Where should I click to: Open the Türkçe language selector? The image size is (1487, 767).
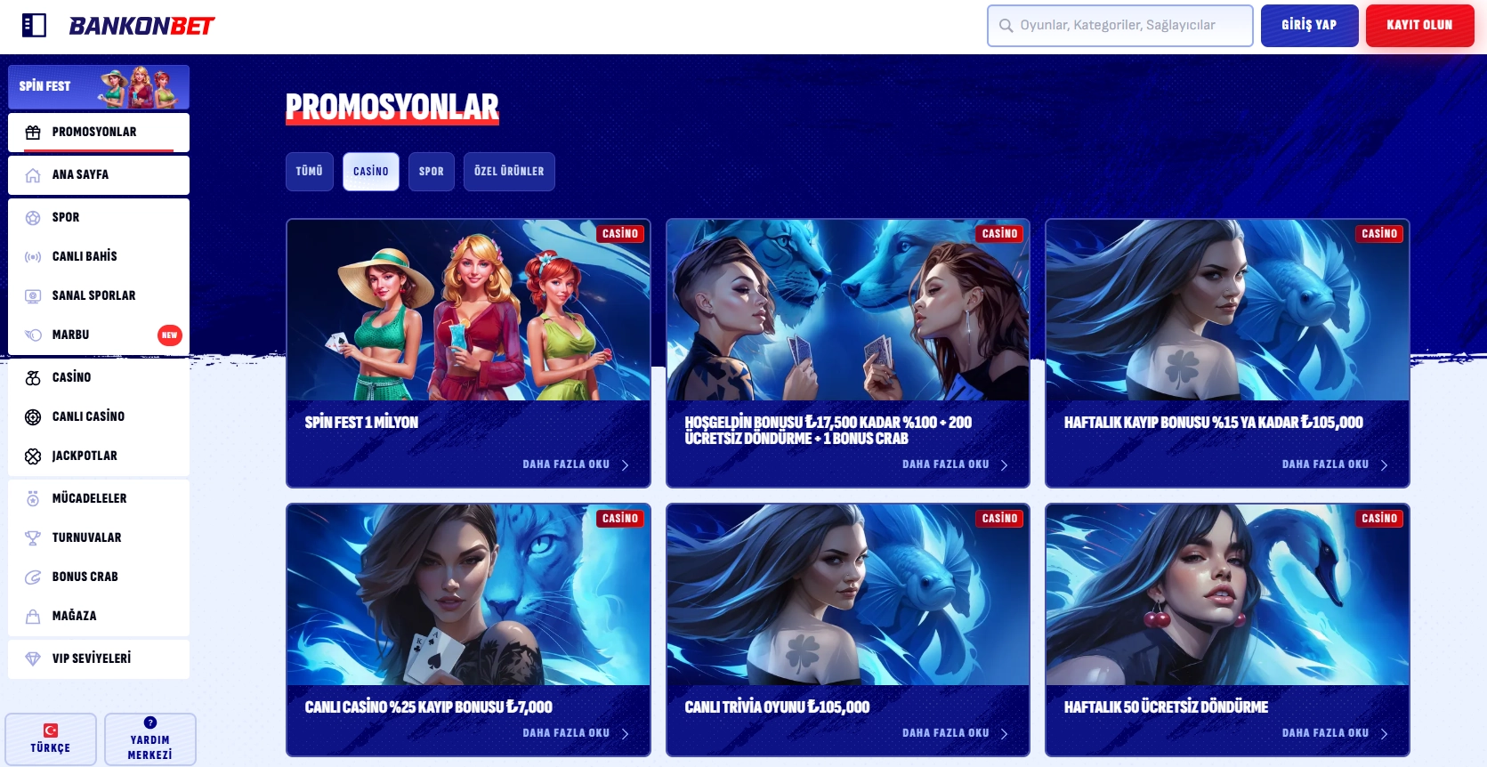pos(51,739)
